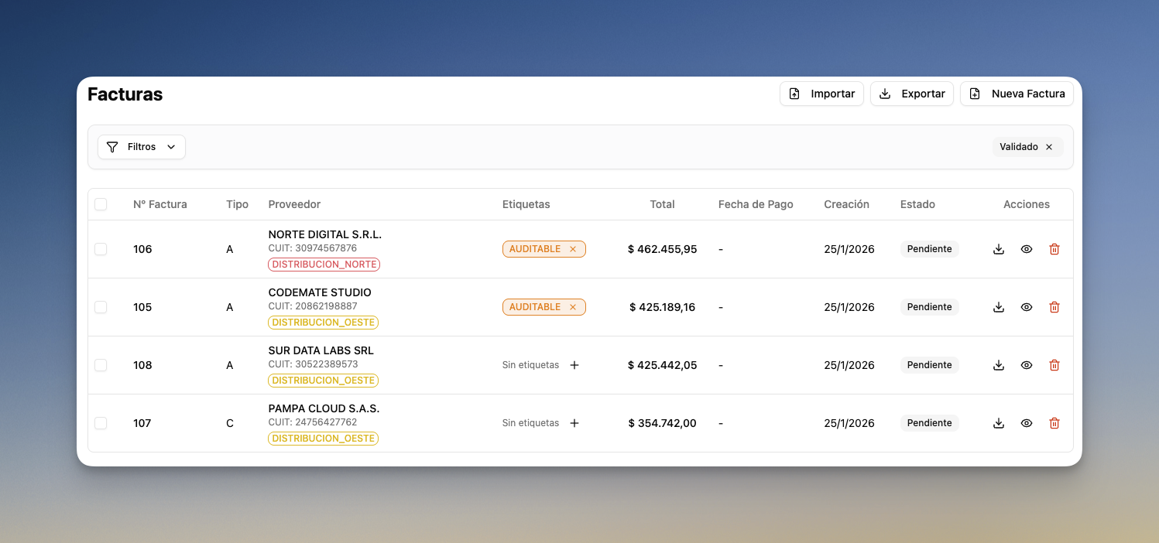The height and width of the screenshot is (543, 1159).
Task: Download invoice 106 file
Action: coord(999,249)
